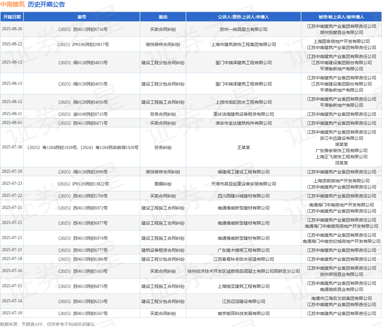Click the 中南建筑 title text
This screenshot has width=382, height=327.
tap(13, 4)
